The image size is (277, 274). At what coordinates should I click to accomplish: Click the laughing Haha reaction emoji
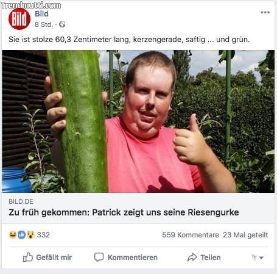[x=13, y=235]
